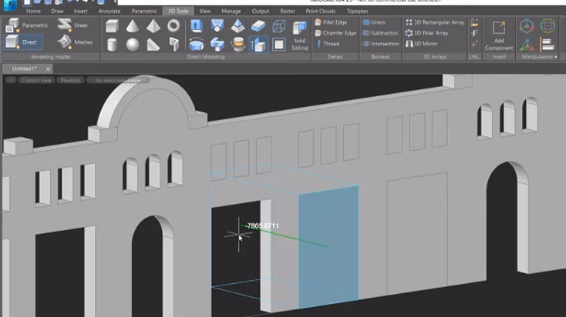Select the Cylinder primitive tool
The width and height of the screenshot is (566, 317).
point(113,45)
